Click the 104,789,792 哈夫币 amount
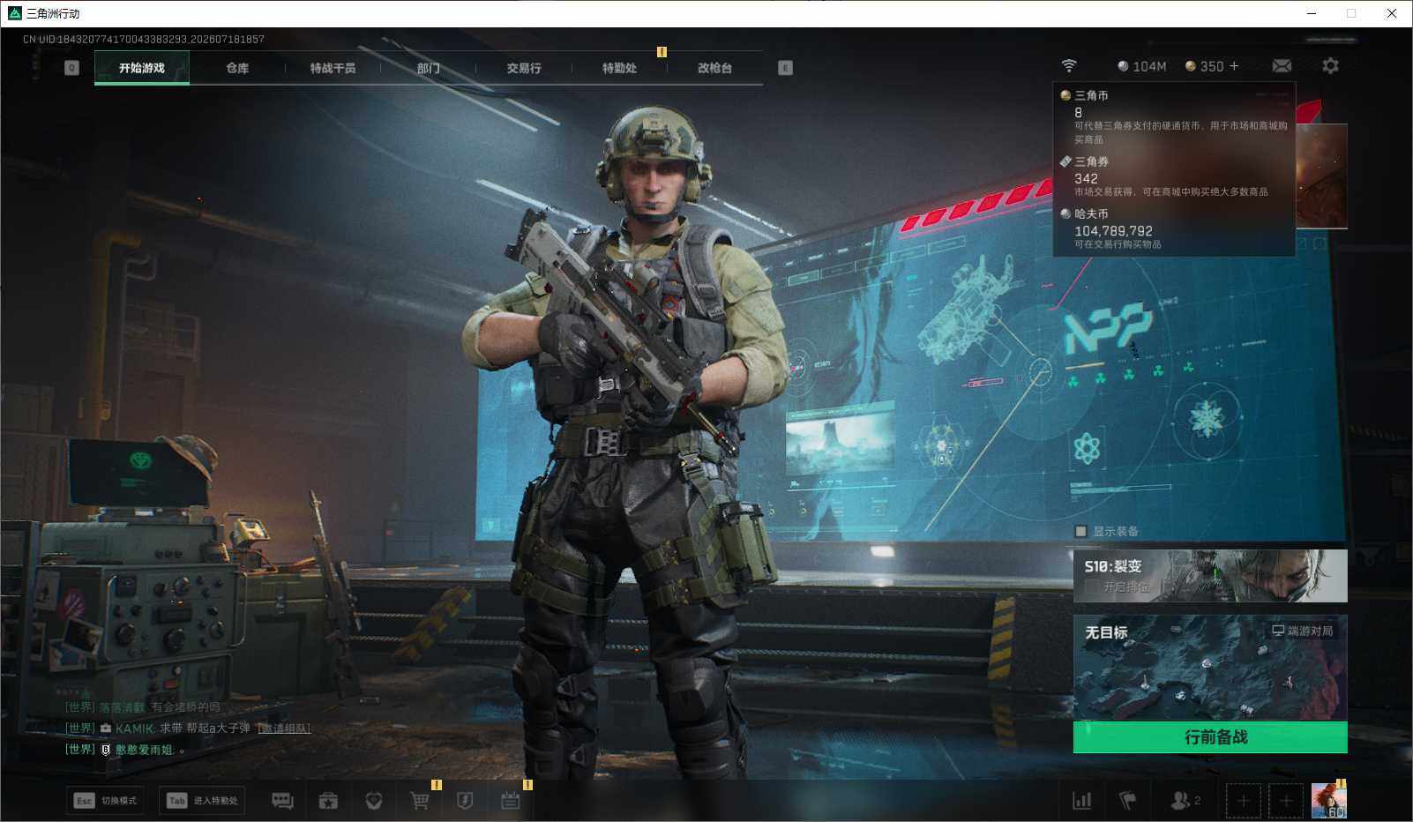The width and height of the screenshot is (1413, 822). tap(1113, 231)
